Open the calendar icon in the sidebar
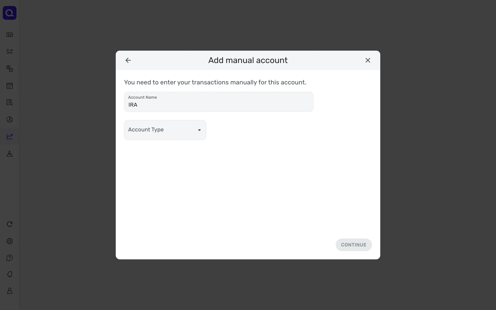496x310 pixels. tap(10, 86)
